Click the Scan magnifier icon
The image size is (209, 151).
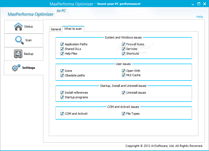19,40
